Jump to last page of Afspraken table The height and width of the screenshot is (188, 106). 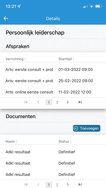pyautogui.click(x=80, y=102)
